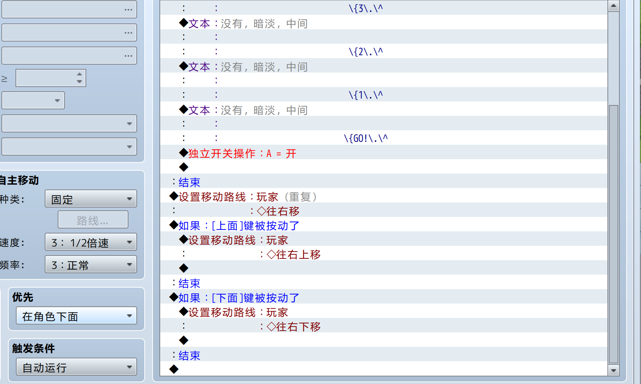641x384 pixels.
Task: Select the empty ◆ line at list bottom
Action: 384,369
